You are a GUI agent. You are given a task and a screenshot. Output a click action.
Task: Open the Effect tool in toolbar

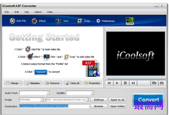[x=34, y=21]
